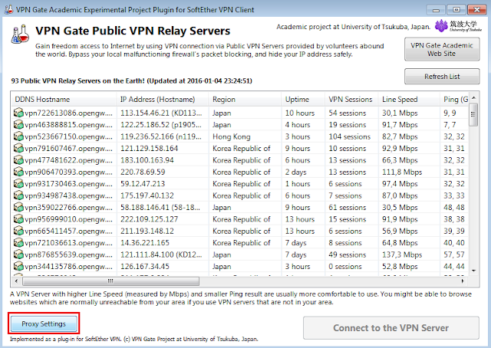The height and width of the screenshot is (348, 491).
Task: Select IP address 222.109.125.127
Action: 149,219
